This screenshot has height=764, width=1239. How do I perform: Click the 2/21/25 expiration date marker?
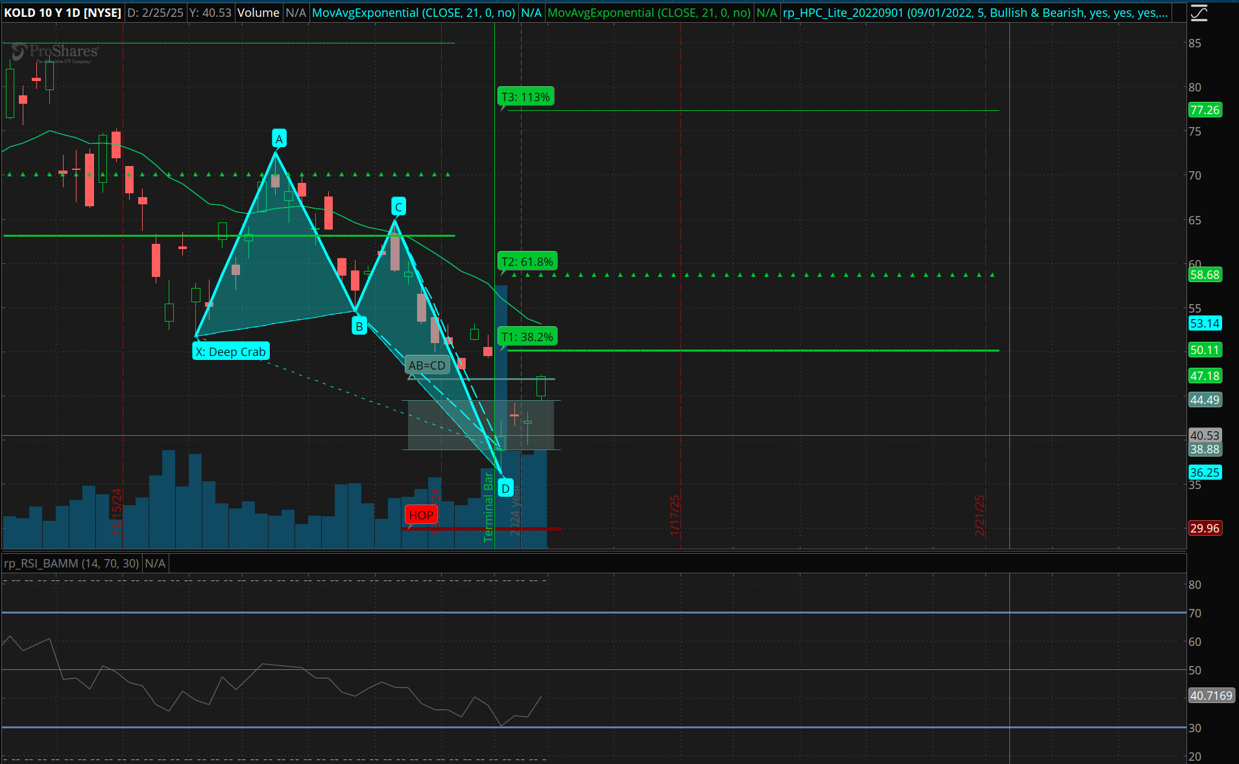click(980, 516)
